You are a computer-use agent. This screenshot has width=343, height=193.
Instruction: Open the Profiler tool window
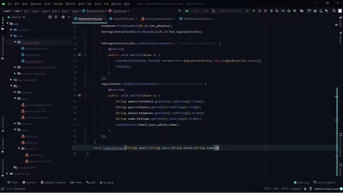click(76, 182)
